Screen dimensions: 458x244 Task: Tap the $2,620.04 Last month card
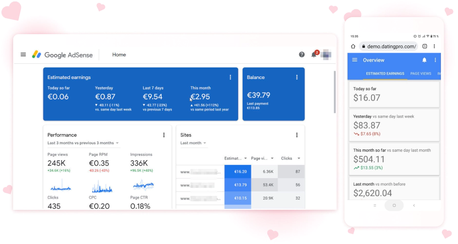(394, 188)
